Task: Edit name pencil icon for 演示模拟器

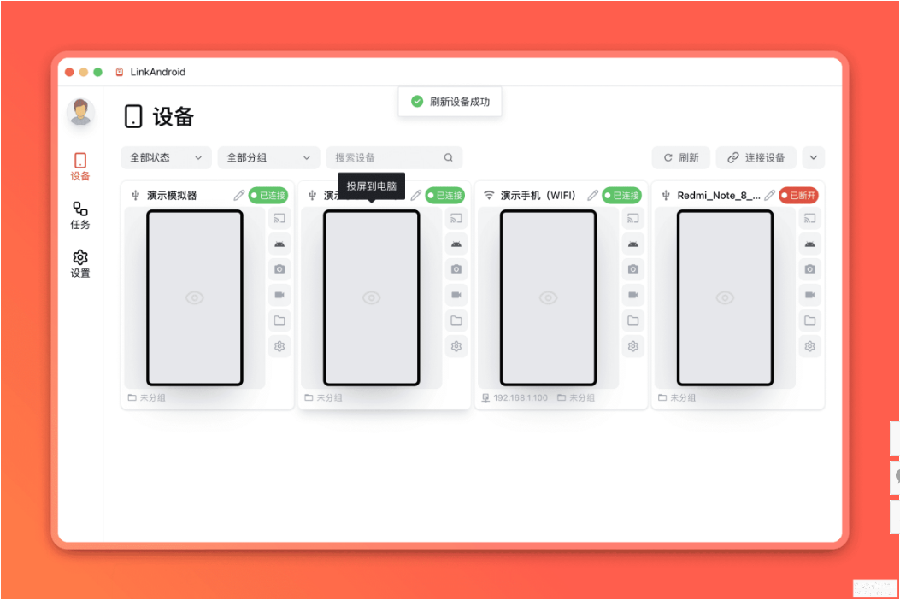Action: (238, 195)
